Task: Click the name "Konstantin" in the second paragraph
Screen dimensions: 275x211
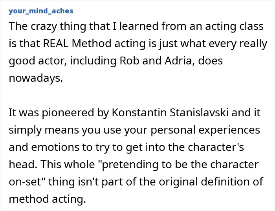Action: pyautogui.click(x=139, y=112)
